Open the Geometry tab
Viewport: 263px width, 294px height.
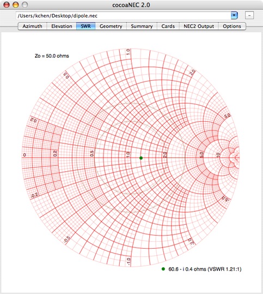pyautogui.click(x=111, y=26)
